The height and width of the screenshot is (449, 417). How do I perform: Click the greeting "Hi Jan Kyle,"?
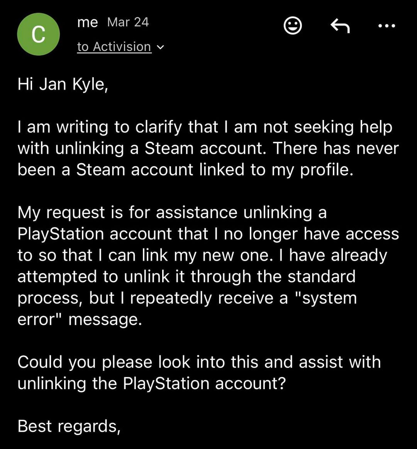(x=63, y=84)
